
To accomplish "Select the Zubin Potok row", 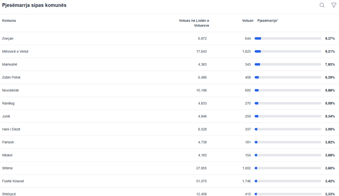I will coord(11,77).
